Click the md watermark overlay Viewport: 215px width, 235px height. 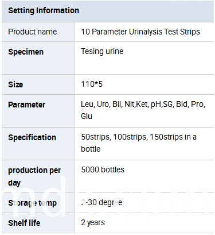click(33, 197)
